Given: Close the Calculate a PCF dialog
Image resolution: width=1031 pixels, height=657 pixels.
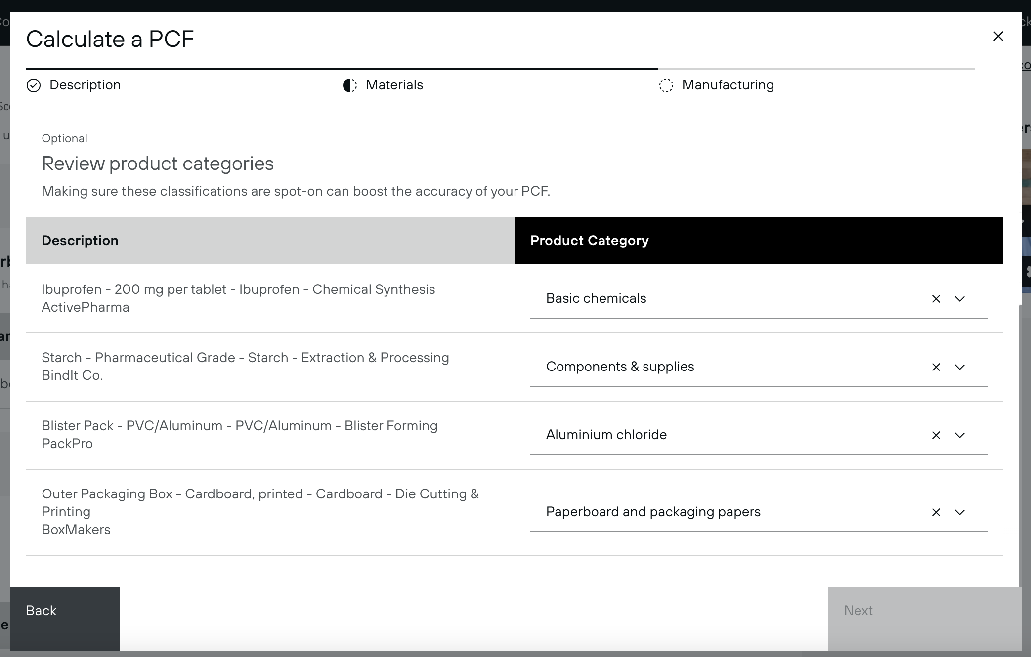Looking at the screenshot, I should pos(998,36).
